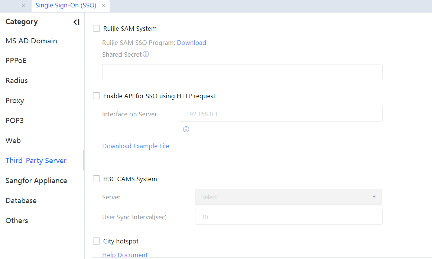Enable Ruijie SAM System checkbox
Image resolution: width=432 pixels, height=259 pixels.
(97, 29)
